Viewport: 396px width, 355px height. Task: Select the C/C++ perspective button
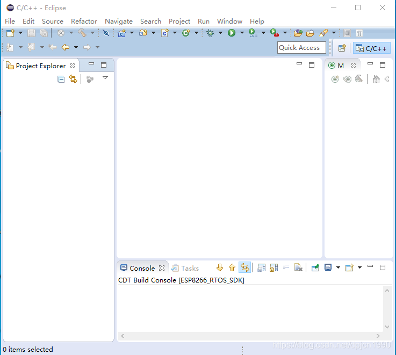tap(371, 48)
